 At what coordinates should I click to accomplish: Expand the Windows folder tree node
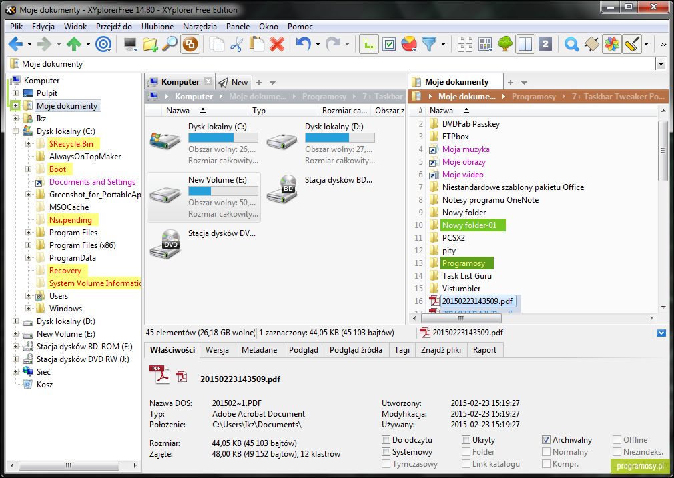28,309
